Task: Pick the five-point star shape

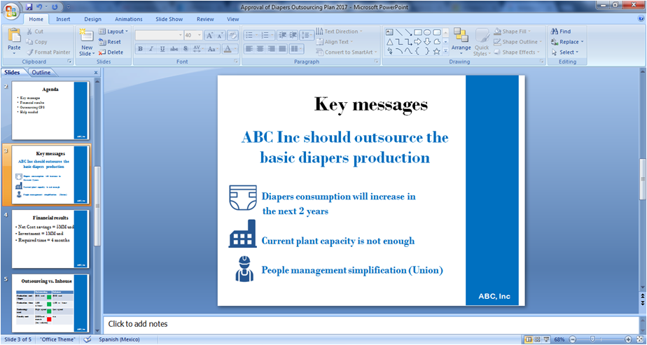Action: [x=436, y=51]
